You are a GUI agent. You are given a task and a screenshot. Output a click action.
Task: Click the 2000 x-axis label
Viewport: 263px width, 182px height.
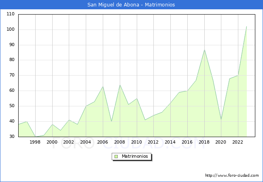(52, 142)
